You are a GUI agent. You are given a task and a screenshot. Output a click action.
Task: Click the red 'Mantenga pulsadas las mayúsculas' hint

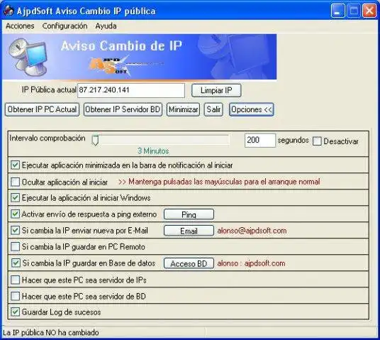(x=219, y=182)
